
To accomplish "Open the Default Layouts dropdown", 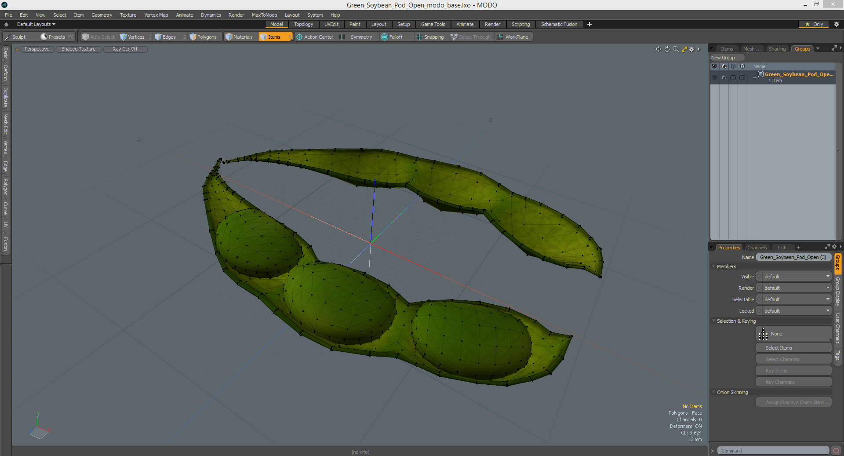I will [x=36, y=24].
